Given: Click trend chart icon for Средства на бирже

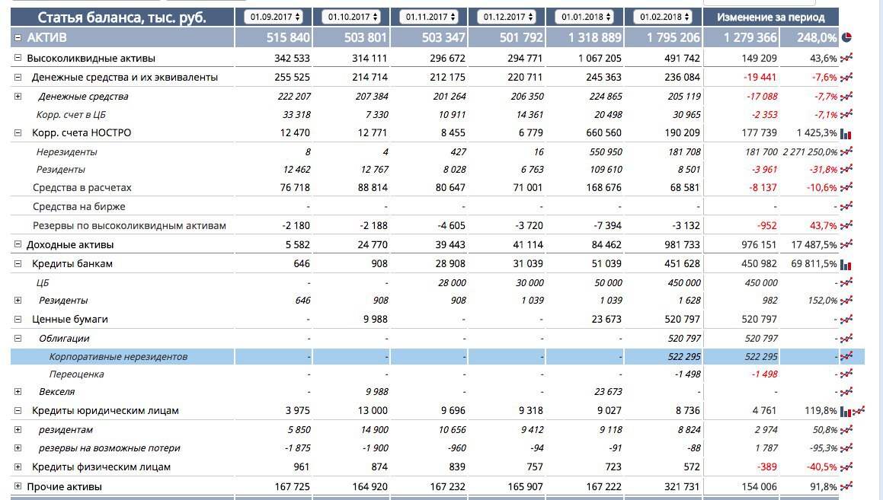Looking at the screenshot, I should coord(846,206).
